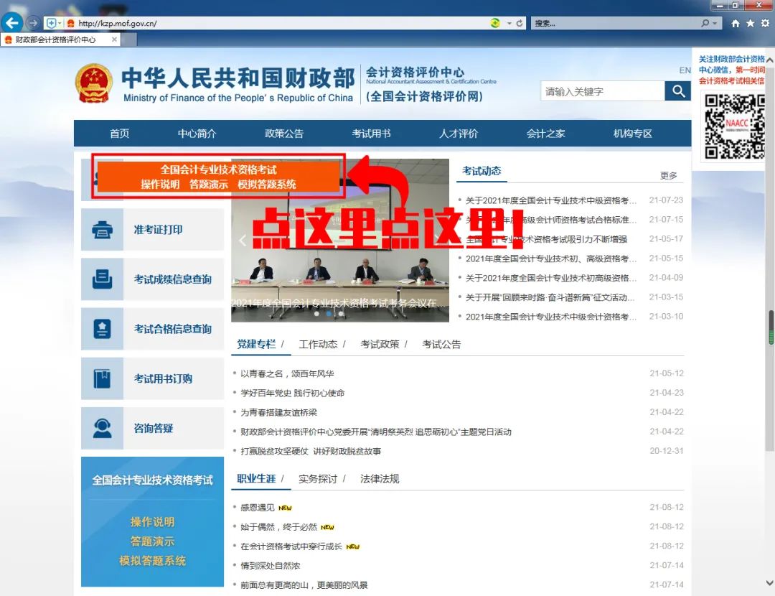This screenshot has width=775, height=596.
Task: Click the magnifier in browser search box
Action: 705,23
